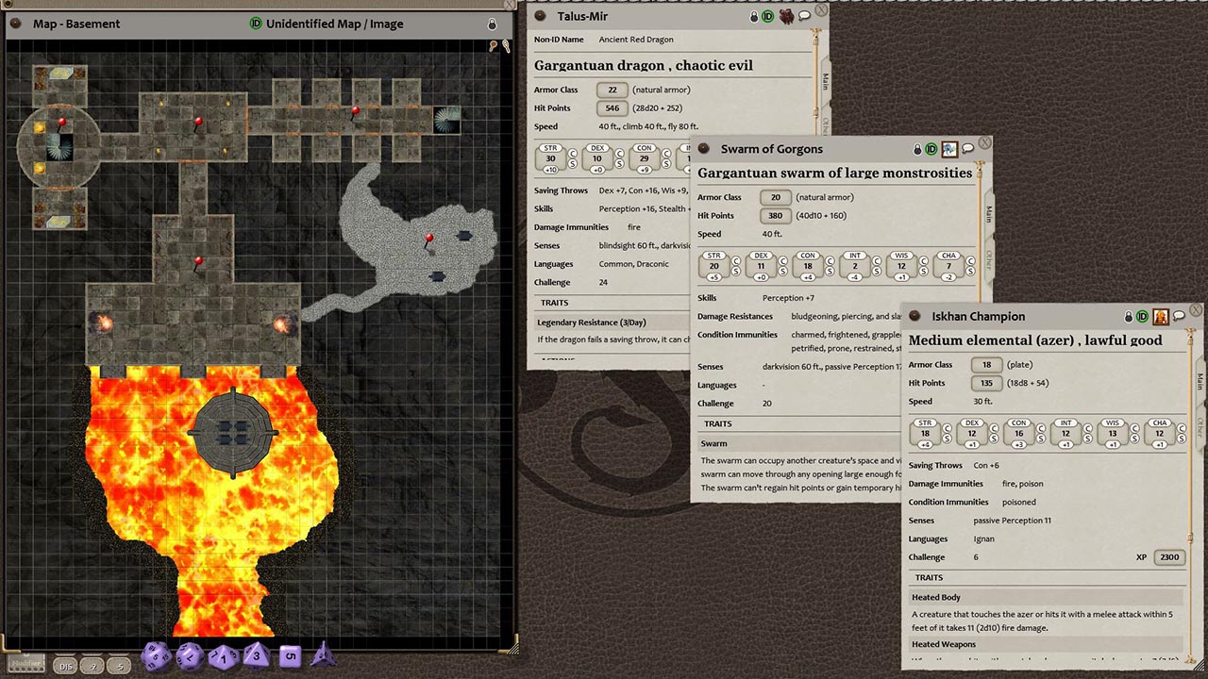This screenshot has width=1208, height=679.
Task: Roll Talus-Mir DEX ability score
Action: tap(597, 157)
